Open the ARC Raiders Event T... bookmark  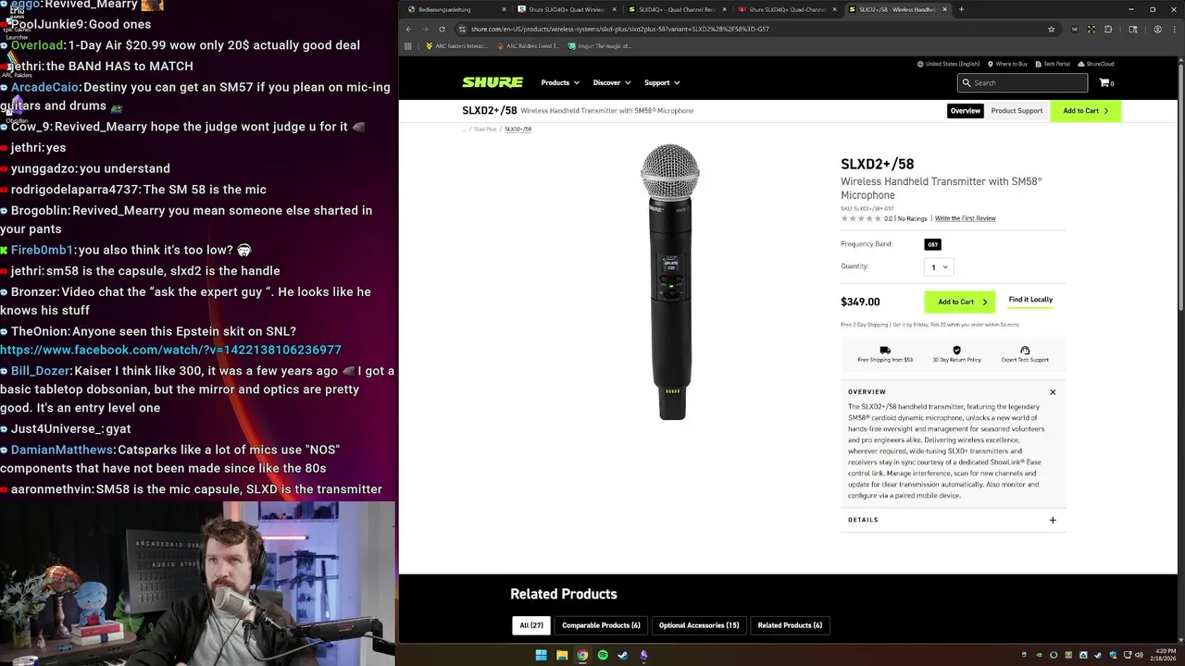[x=528, y=45]
